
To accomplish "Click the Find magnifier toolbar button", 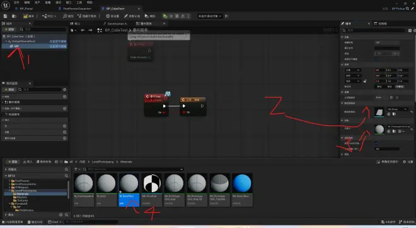I will point(68,16).
